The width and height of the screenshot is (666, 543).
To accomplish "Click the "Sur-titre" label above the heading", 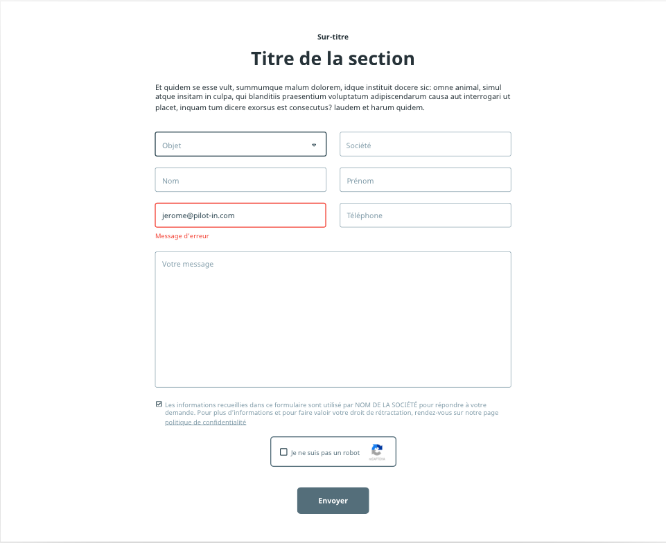I will click(333, 37).
